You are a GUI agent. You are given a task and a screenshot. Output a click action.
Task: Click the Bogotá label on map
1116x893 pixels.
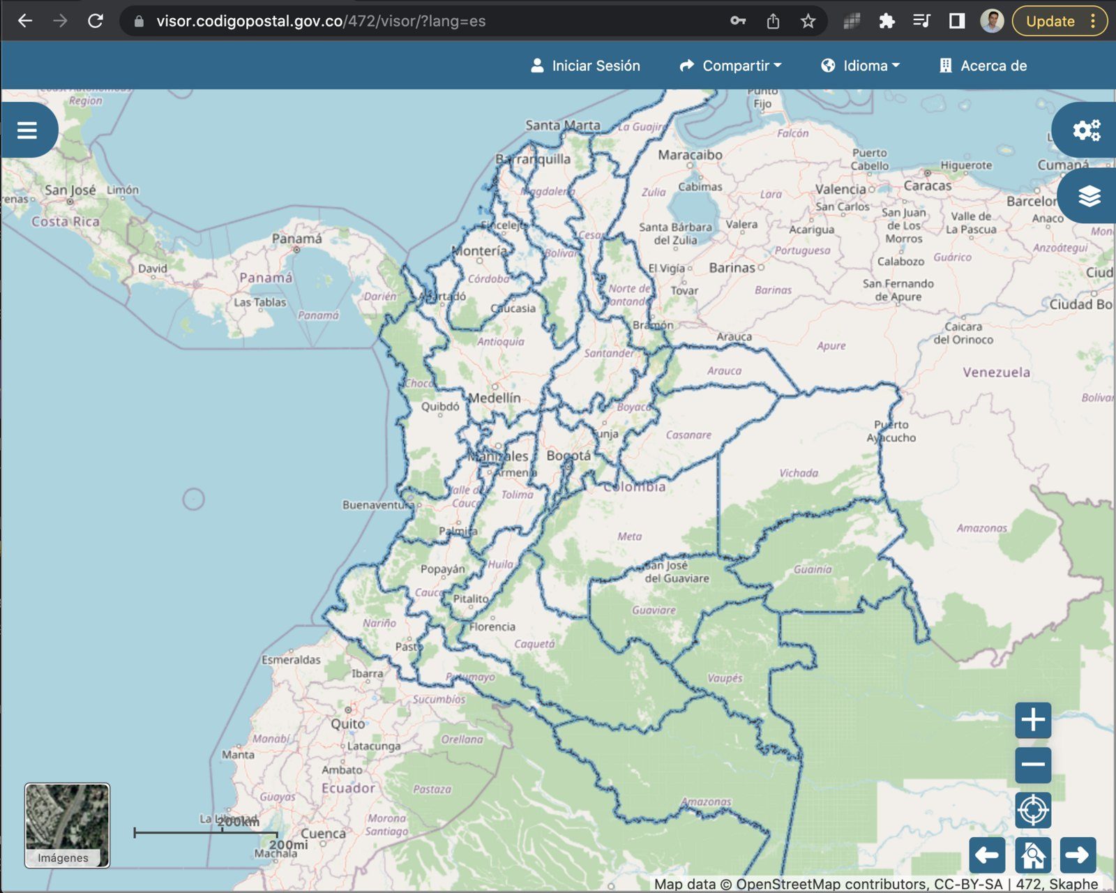pos(568,456)
